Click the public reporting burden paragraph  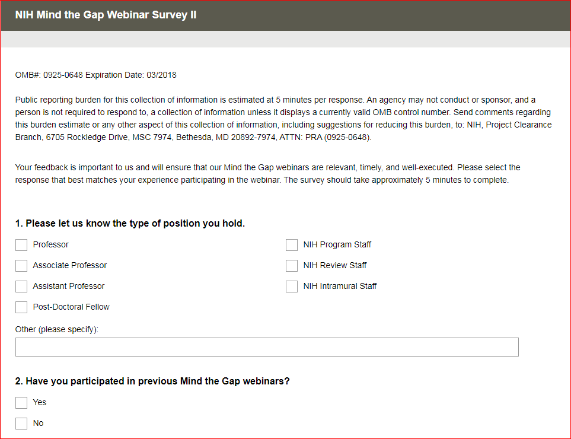pos(283,119)
